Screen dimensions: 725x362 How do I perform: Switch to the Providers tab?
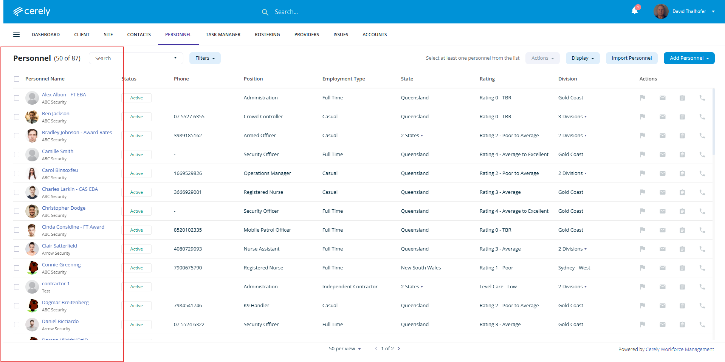coord(307,35)
